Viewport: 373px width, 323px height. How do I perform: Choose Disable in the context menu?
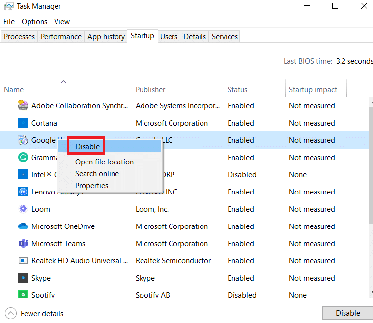(x=110, y=146)
